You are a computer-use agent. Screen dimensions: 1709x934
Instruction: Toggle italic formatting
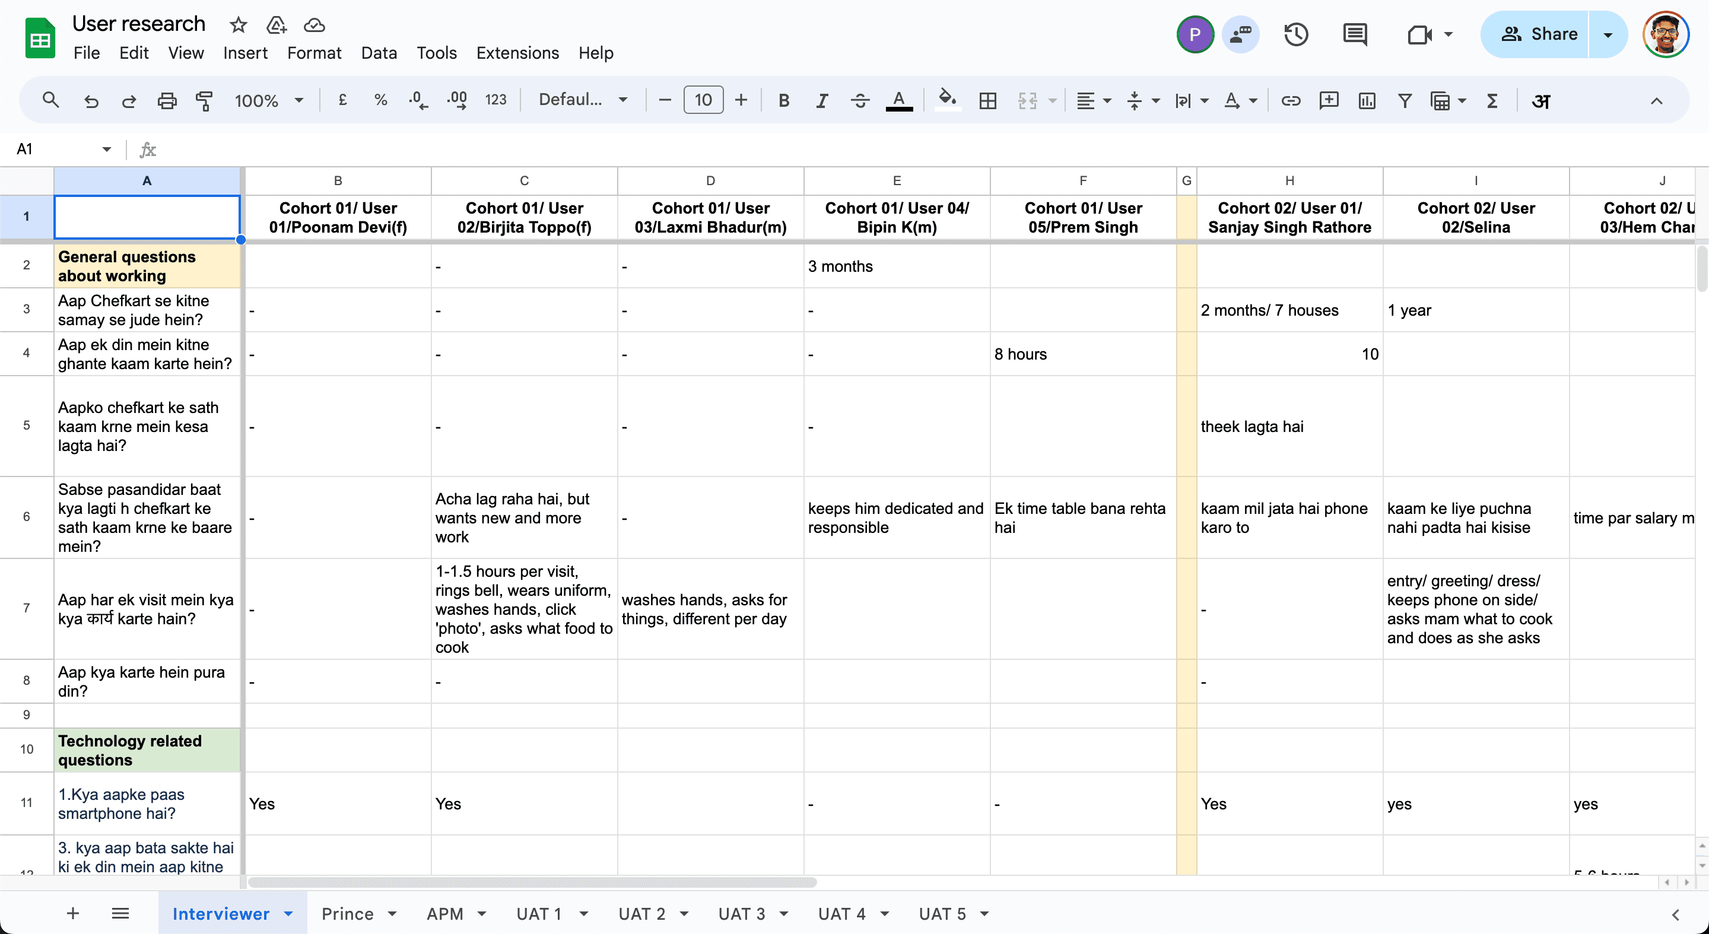tap(821, 101)
